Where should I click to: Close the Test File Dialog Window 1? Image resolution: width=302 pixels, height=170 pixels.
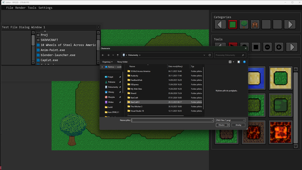(99, 27)
